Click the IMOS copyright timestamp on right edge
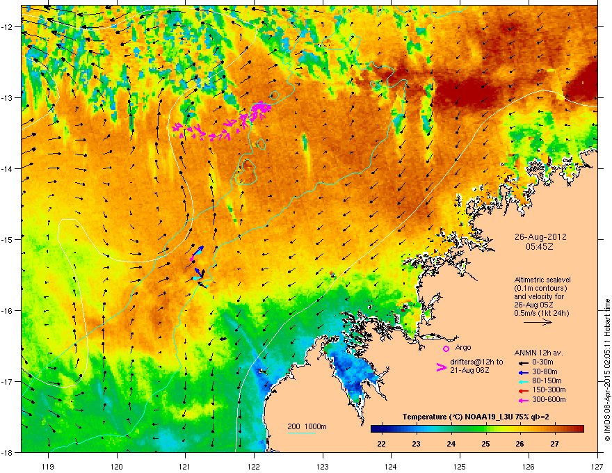 (x=607, y=370)
